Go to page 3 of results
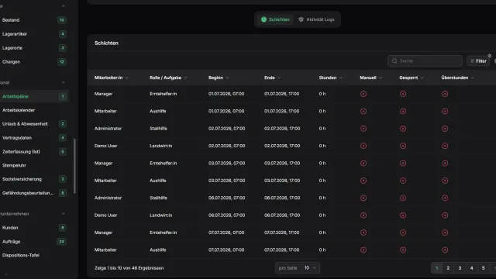496x279 pixels. 460,268
